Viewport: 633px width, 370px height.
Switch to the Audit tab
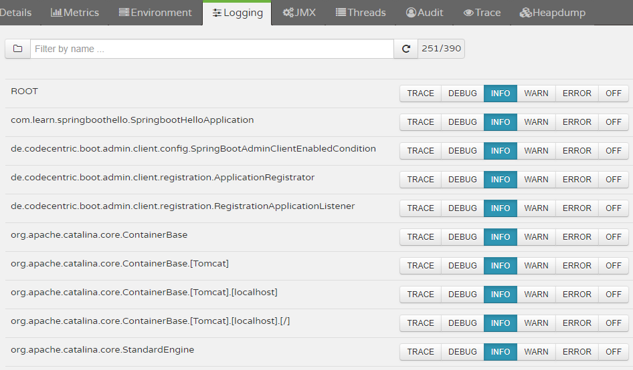[x=424, y=13]
